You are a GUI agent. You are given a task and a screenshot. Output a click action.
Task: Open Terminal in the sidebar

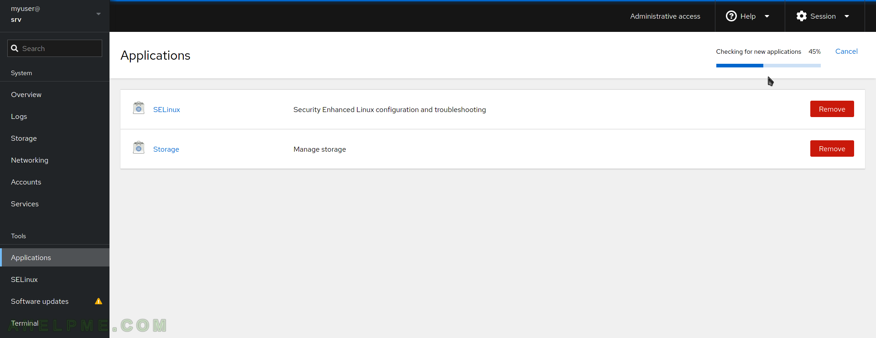[55, 323]
